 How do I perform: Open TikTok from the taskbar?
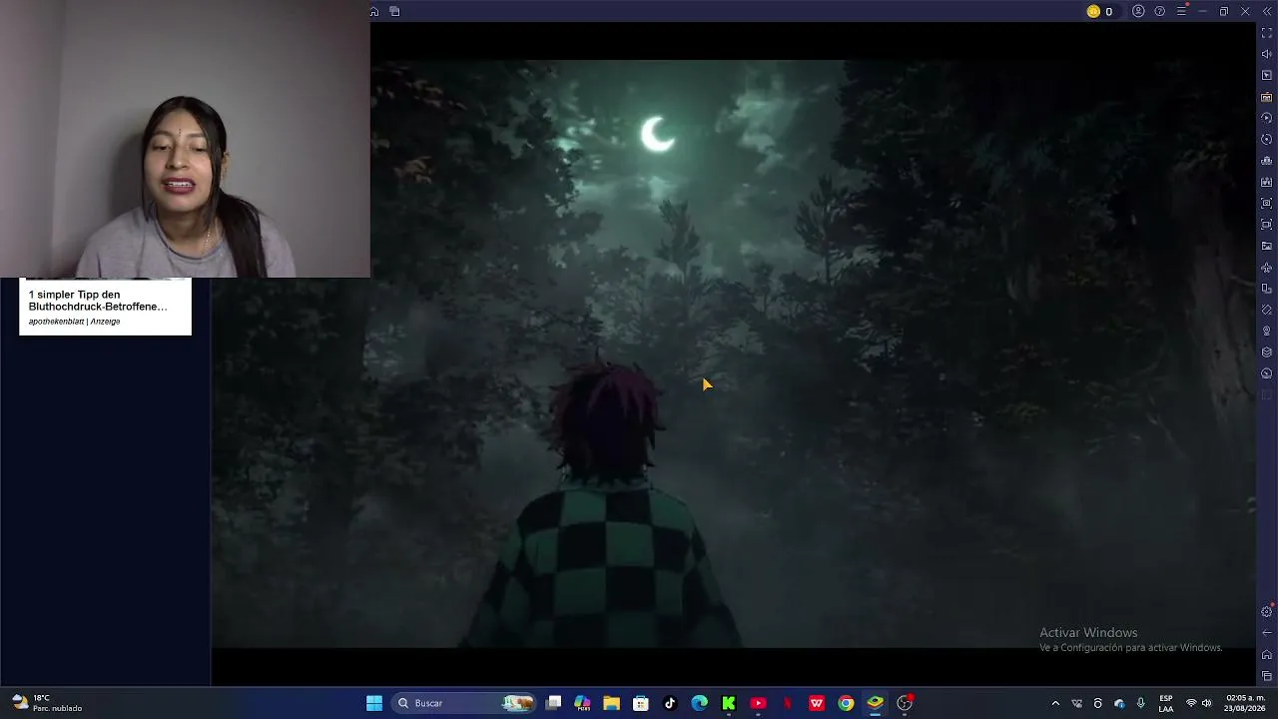click(x=670, y=703)
